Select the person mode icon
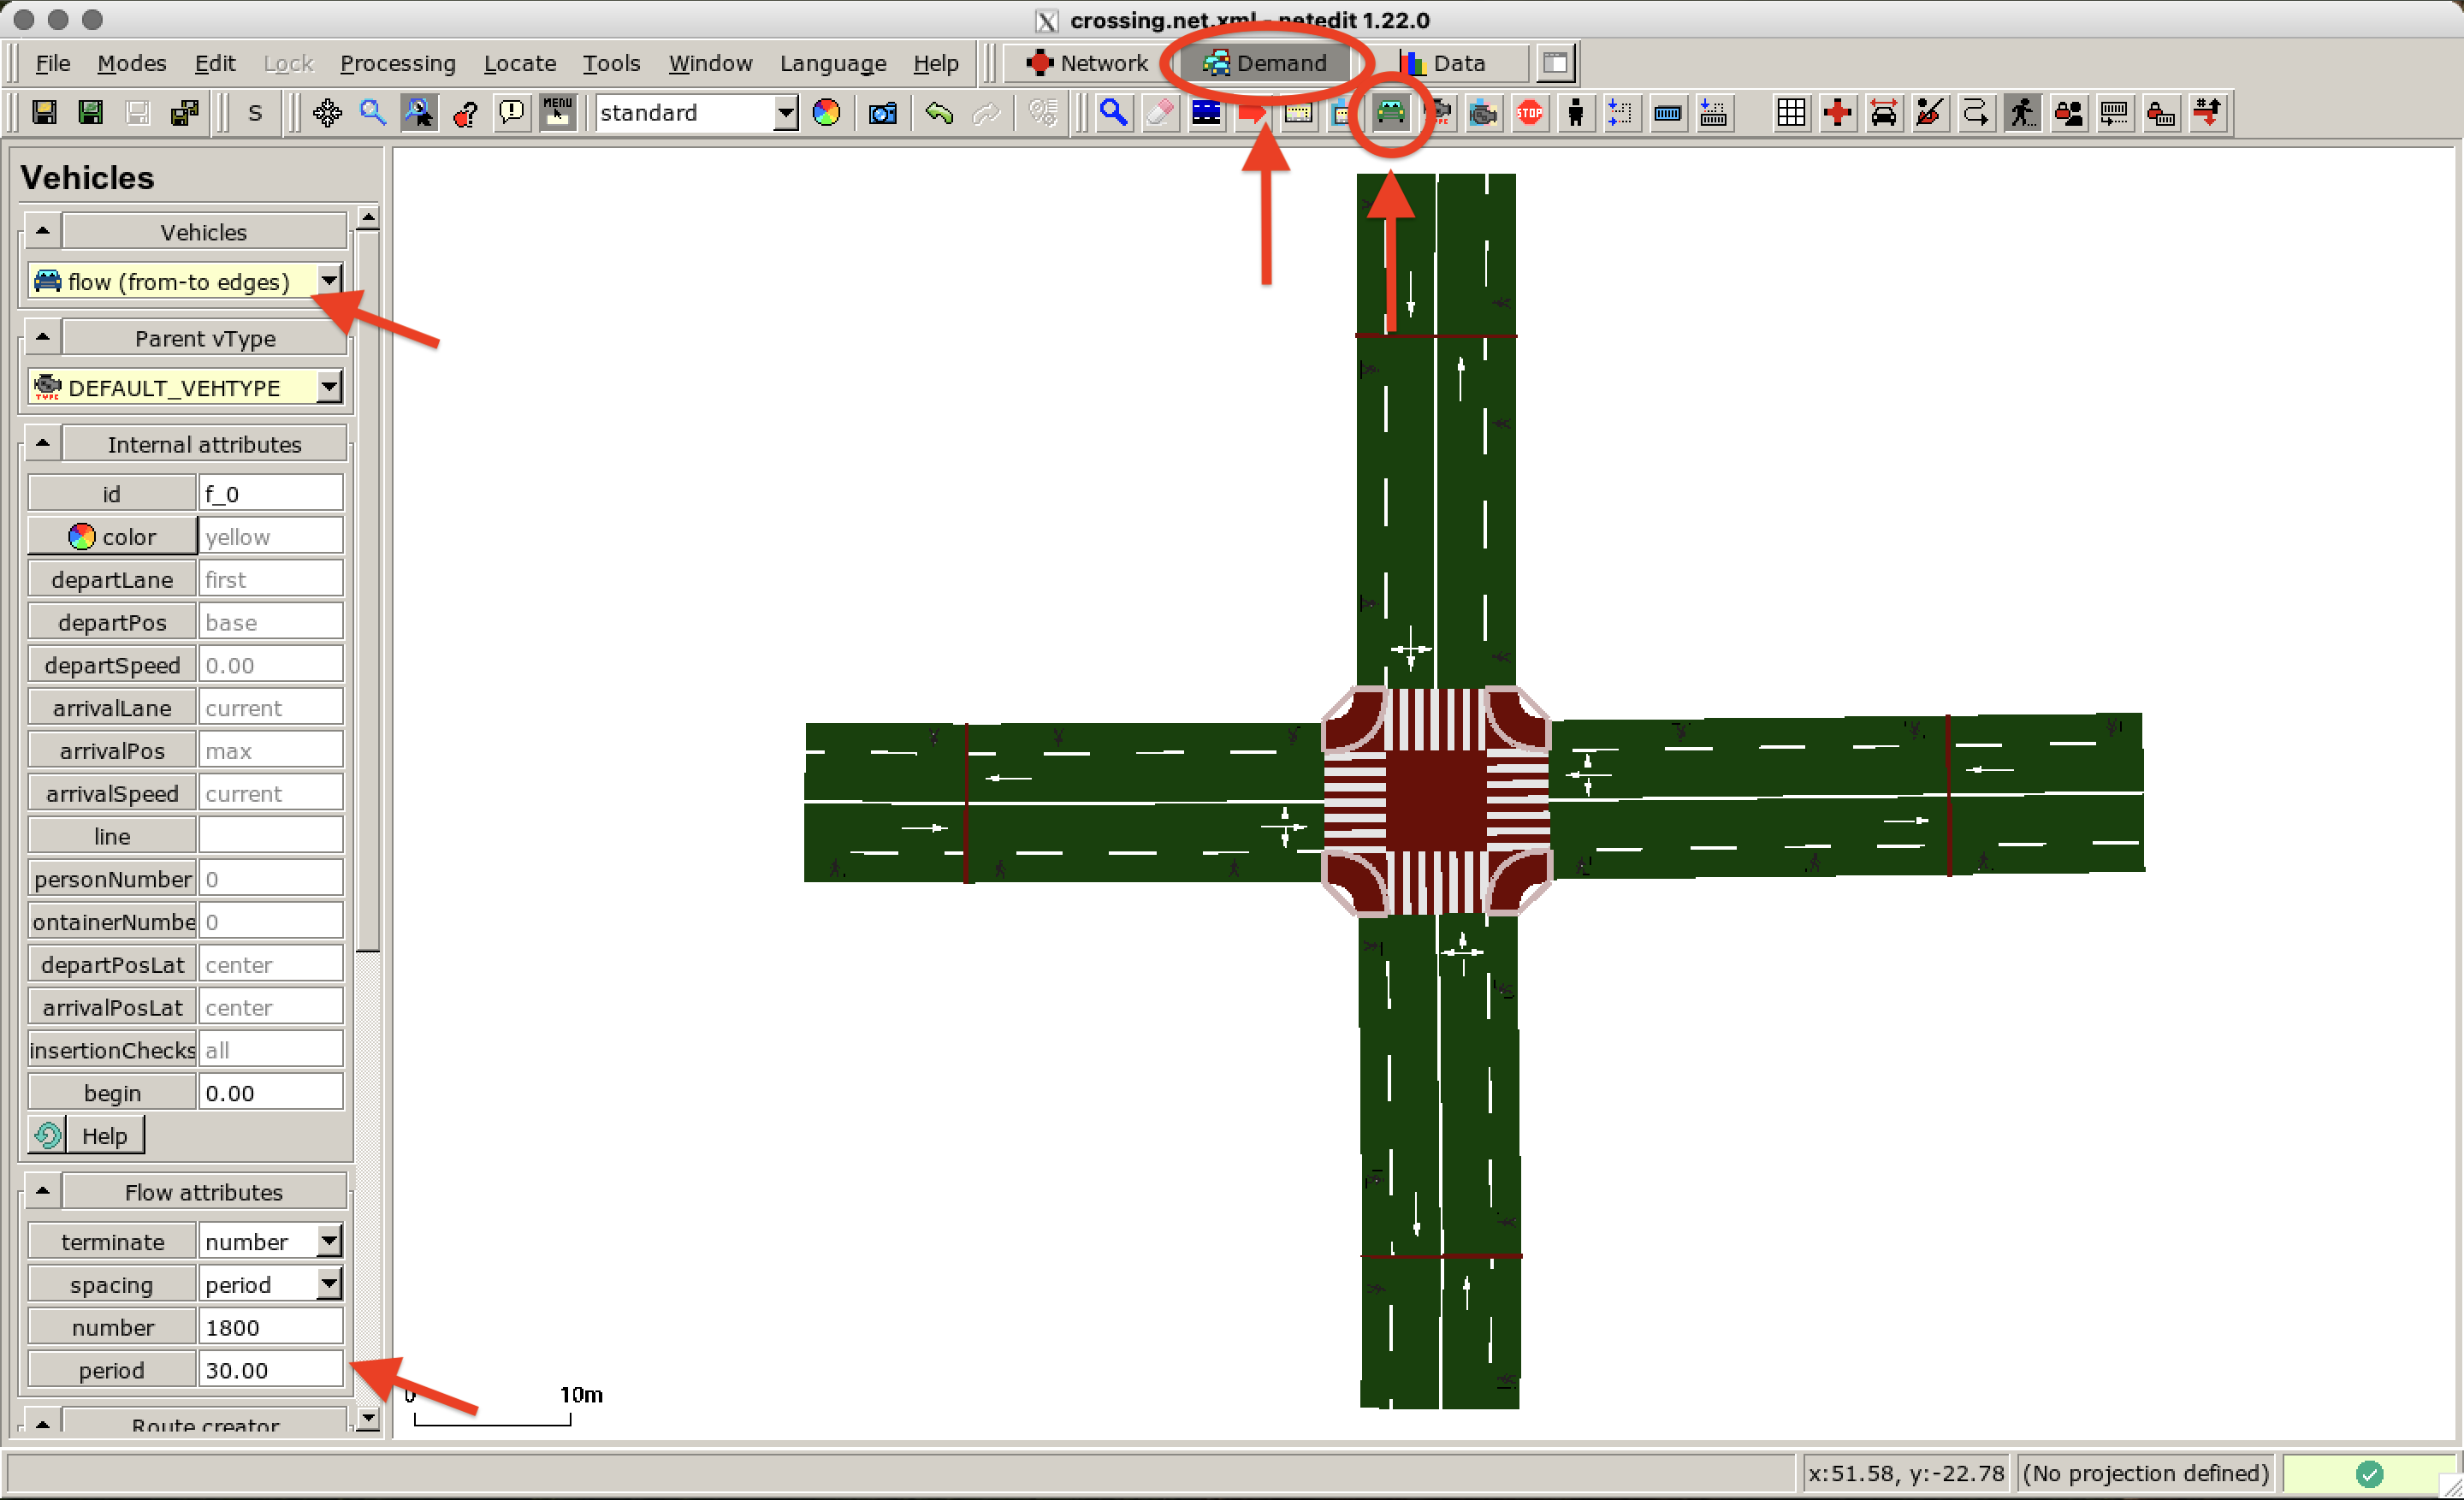The height and width of the screenshot is (1500, 2464). click(x=1575, y=113)
